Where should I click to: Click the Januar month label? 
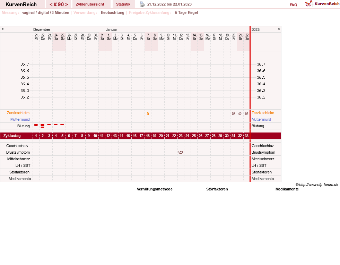tap(111, 29)
